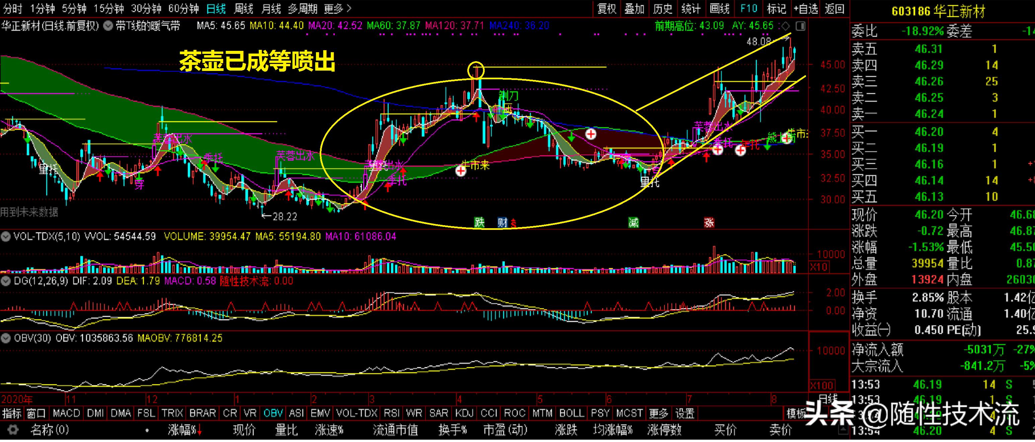Switch to 周线 weekly period tab
Image resolution: width=1035 pixels, height=442 pixels.
click(x=243, y=8)
